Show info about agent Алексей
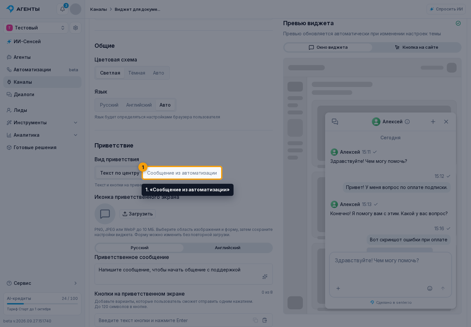 [x=407, y=122]
